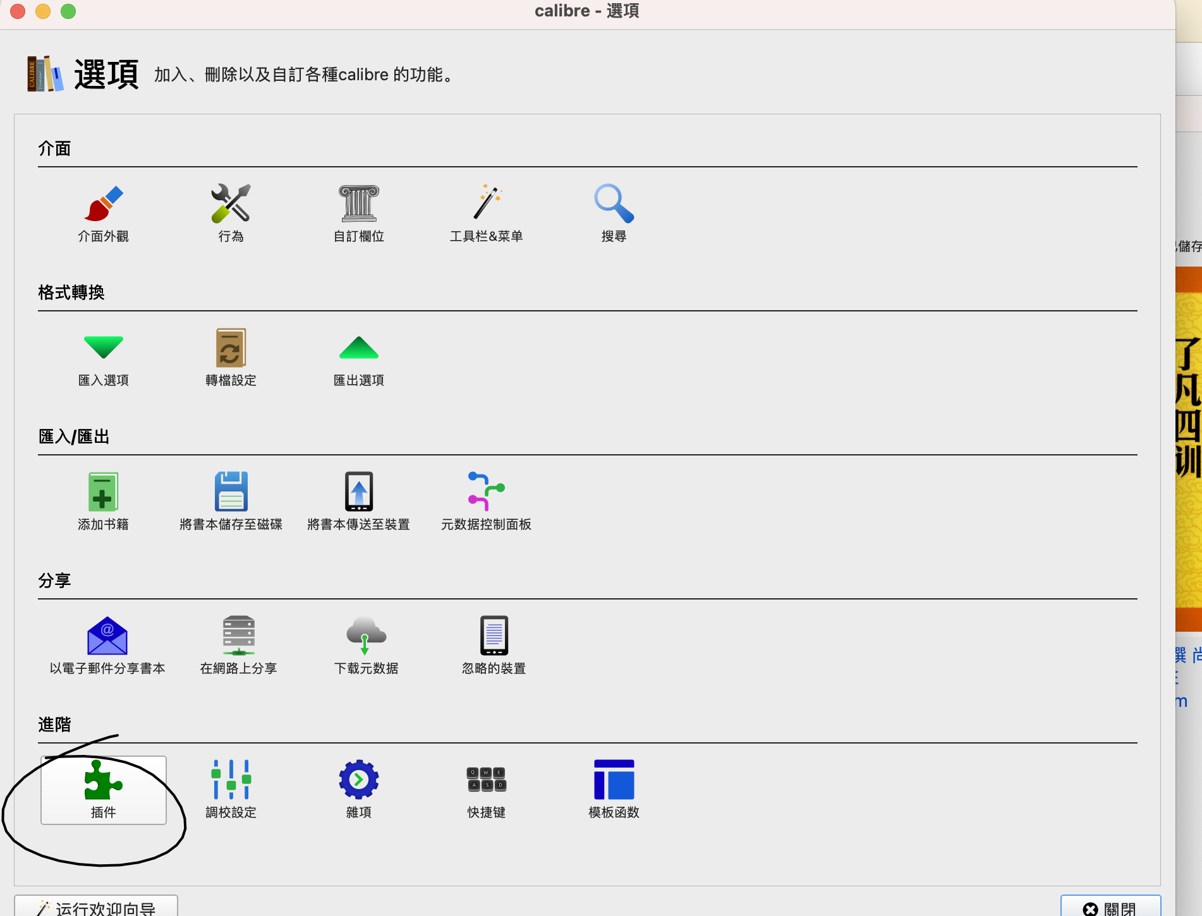Open the 搜尋 search preferences
The image size is (1202, 916).
coord(614,214)
